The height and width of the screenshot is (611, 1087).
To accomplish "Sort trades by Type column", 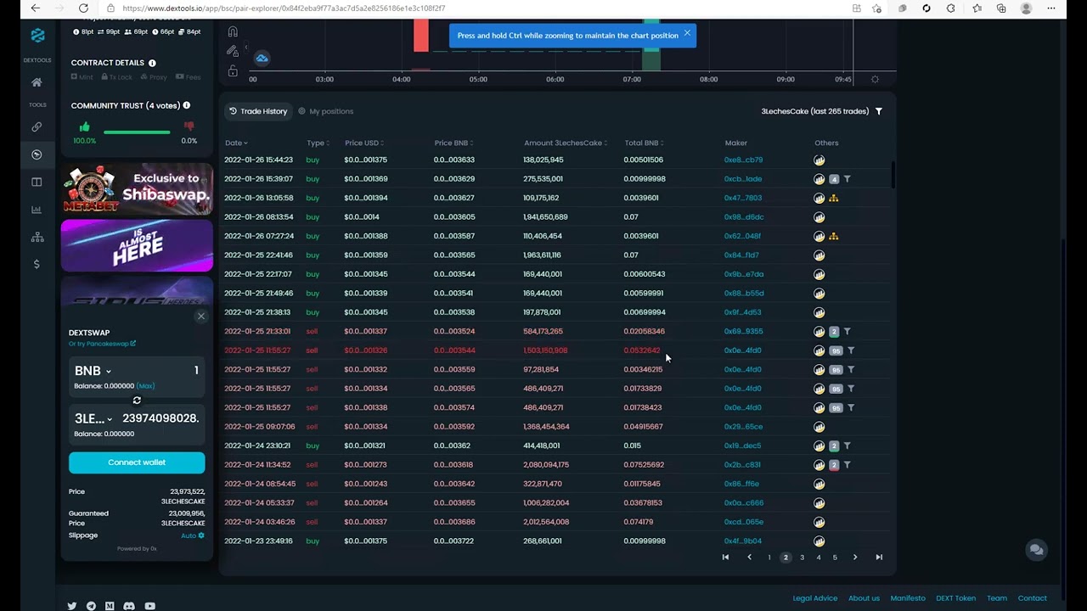I will click(x=318, y=143).
